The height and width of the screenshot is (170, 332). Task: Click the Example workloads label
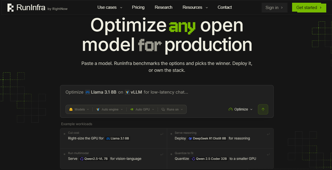click(77, 124)
